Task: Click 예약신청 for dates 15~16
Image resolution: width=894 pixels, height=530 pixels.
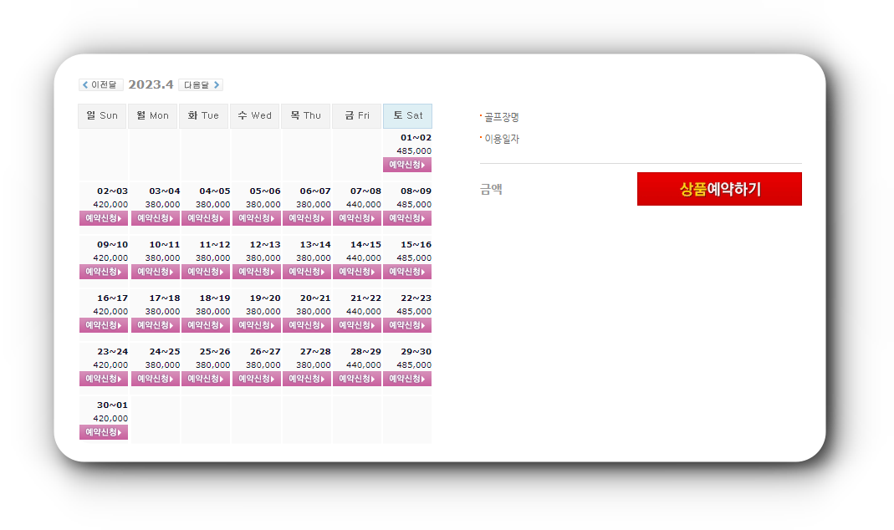Action: [x=407, y=272]
